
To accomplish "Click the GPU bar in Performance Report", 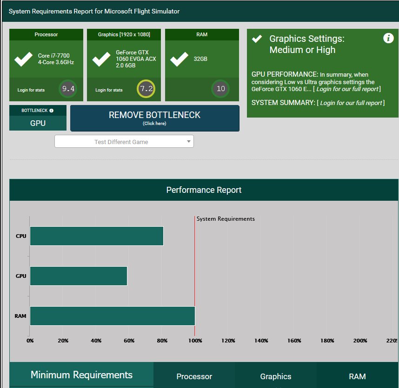I will [78, 276].
